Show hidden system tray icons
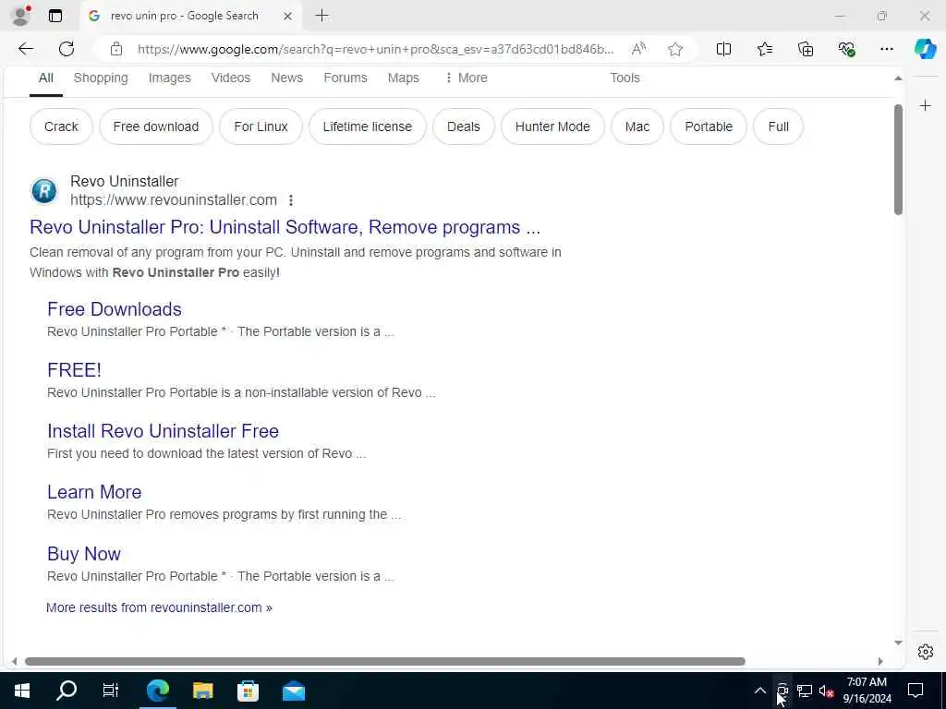The image size is (946, 709). (760, 691)
